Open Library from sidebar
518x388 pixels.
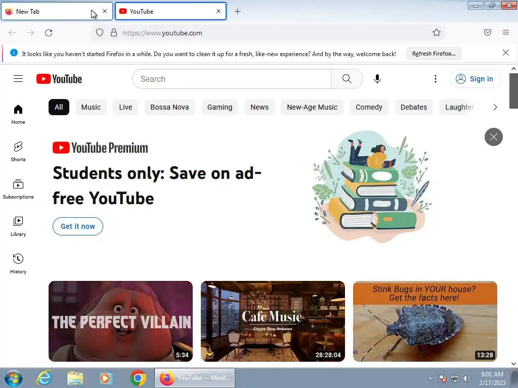(x=18, y=226)
